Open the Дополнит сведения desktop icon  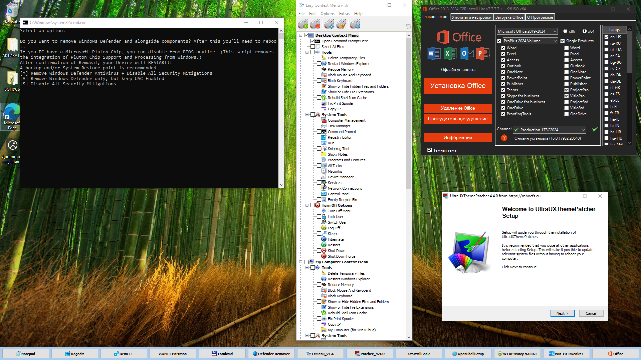[x=12, y=151]
